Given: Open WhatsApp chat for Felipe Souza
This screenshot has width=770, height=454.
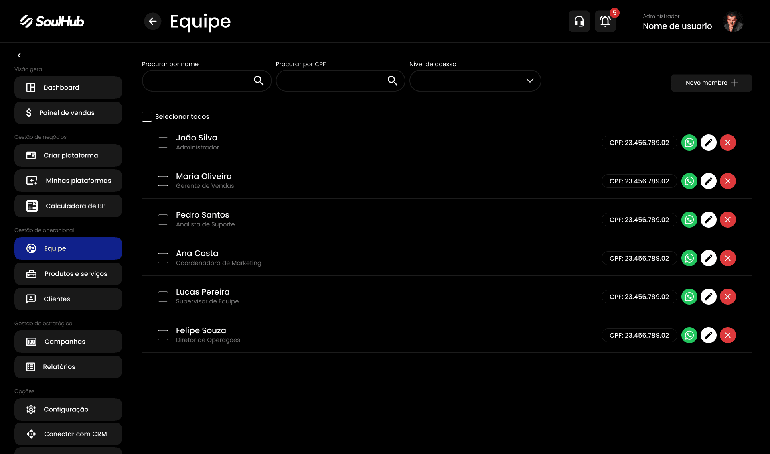Looking at the screenshot, I should tap(689, 335).
